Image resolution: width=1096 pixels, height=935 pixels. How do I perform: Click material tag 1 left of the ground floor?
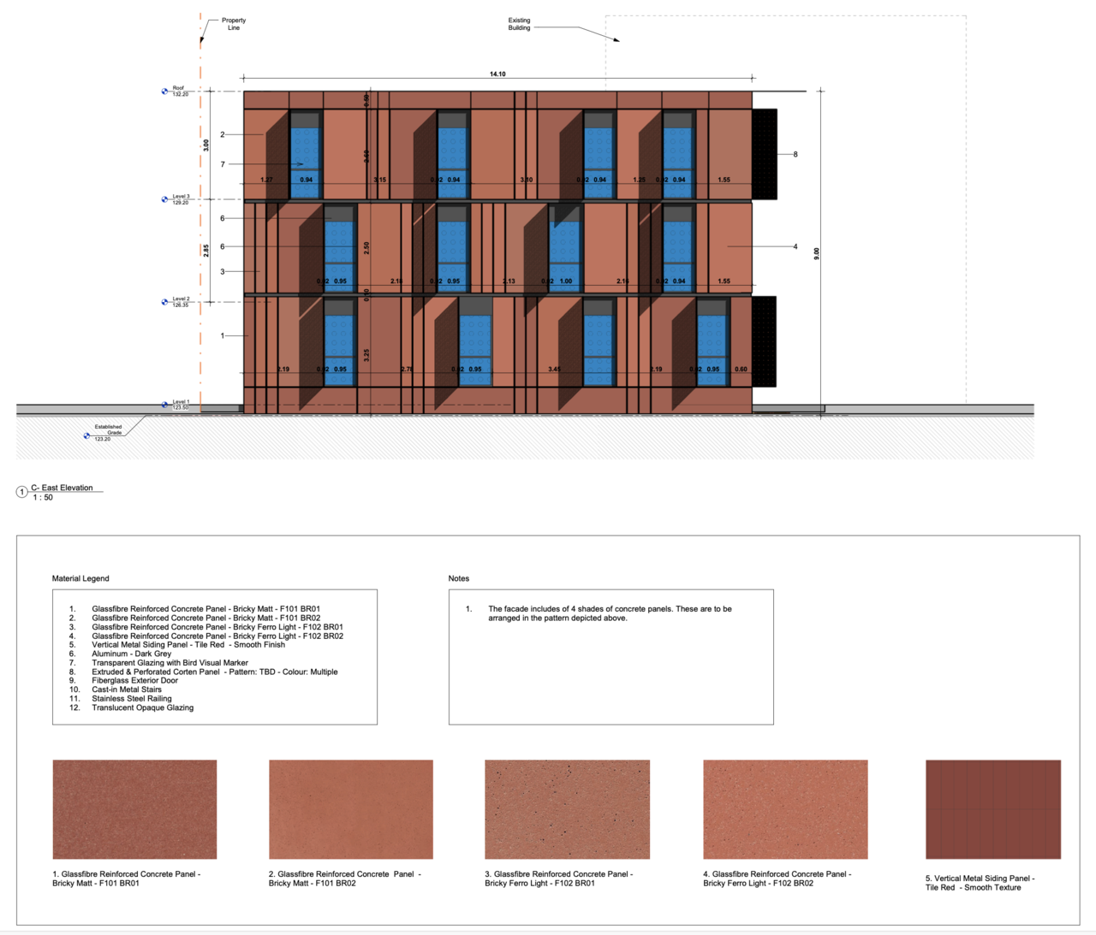click(x=223, y=336)
